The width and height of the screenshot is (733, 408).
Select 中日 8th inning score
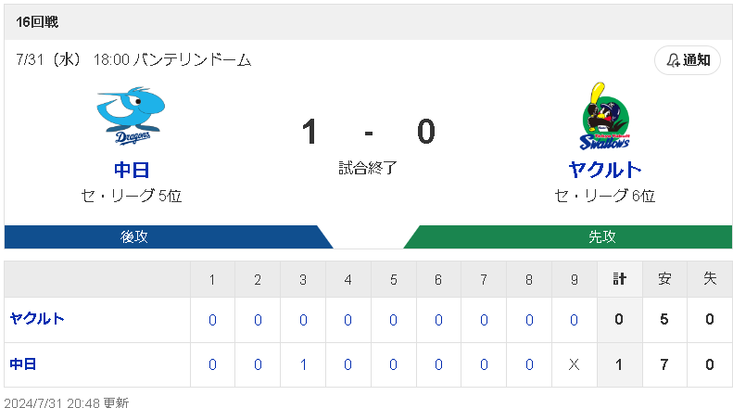coord(529,365)
